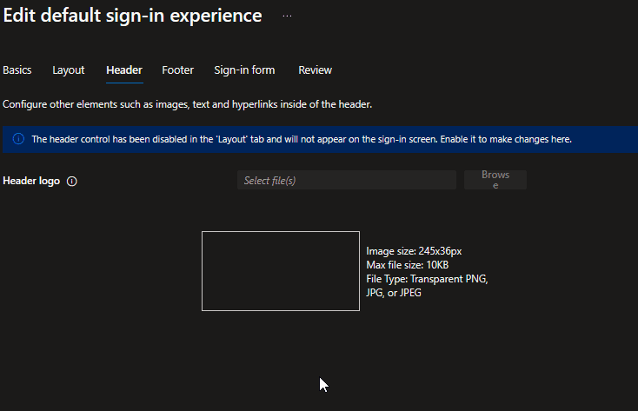The width and height of the screenshot is (638, 411).
Task: Click the info icon in the blue banner
Action: (x=18, y=139)
